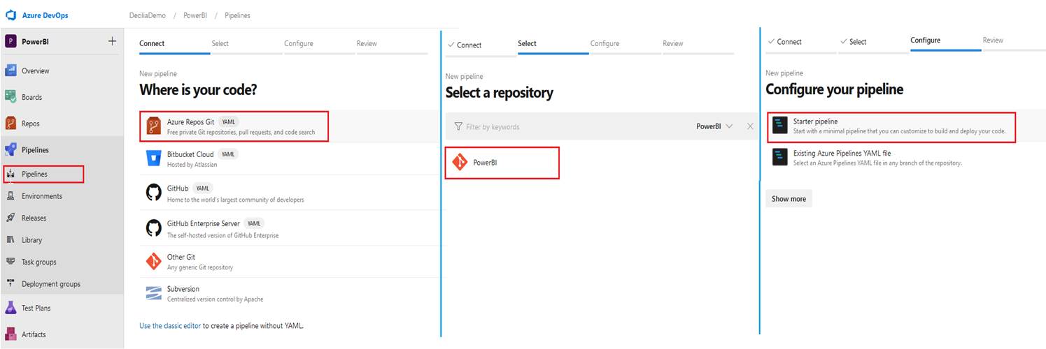The width and height of the screenshot is (1046, 349).
Task: Click the Bitbucket Cloud icon
Action: pyautogui.click(x=153, y=158)
